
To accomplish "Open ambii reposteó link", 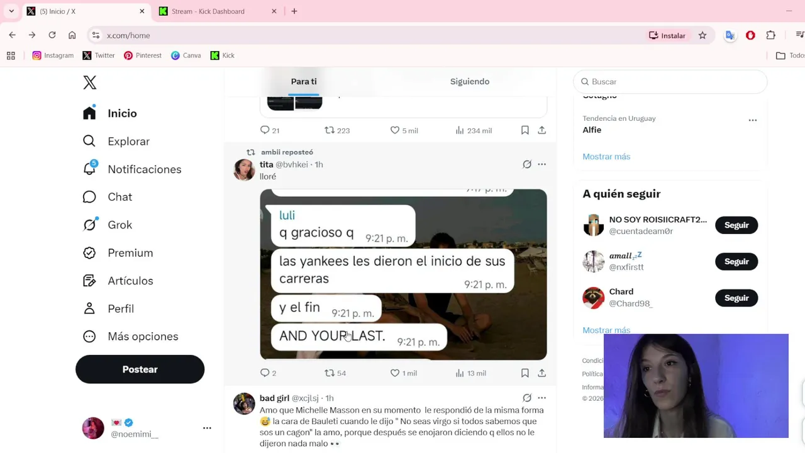I will tap(287, 152).
